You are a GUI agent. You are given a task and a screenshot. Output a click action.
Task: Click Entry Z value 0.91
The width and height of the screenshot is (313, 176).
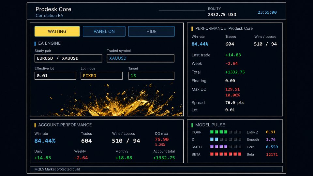271,132
